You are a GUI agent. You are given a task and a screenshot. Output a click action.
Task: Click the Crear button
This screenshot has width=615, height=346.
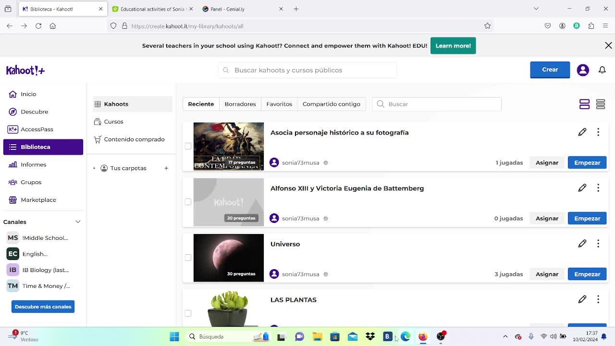[550, 70]
